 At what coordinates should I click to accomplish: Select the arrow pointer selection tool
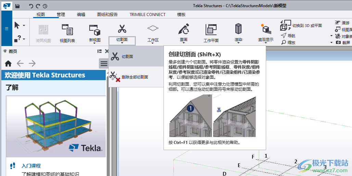pos(17,25)
